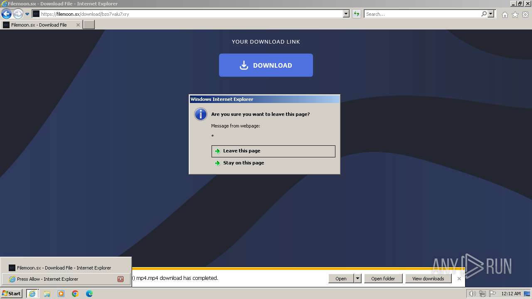The image size is (532, 299).
Task: Choose Leave this page in dialog
Action: 273,151
